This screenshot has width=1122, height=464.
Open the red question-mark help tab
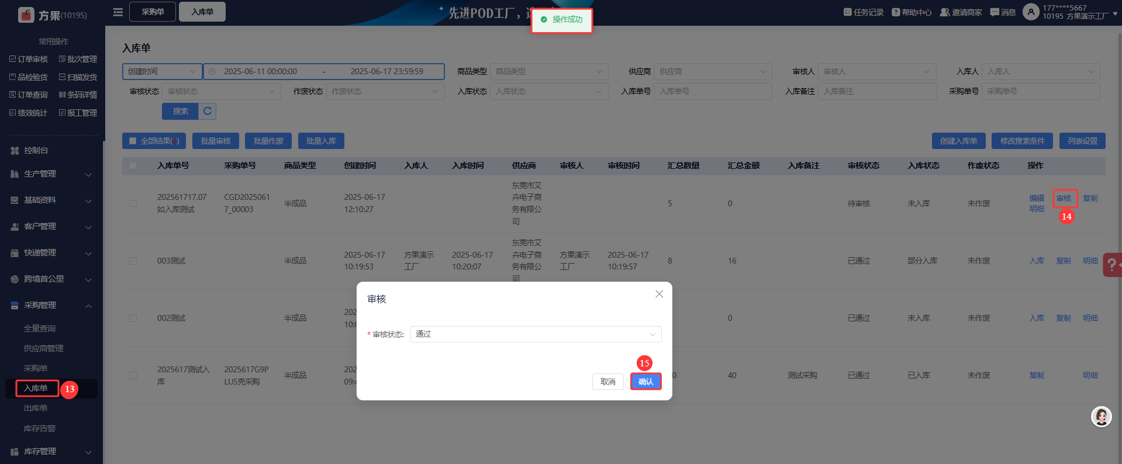1112,265
